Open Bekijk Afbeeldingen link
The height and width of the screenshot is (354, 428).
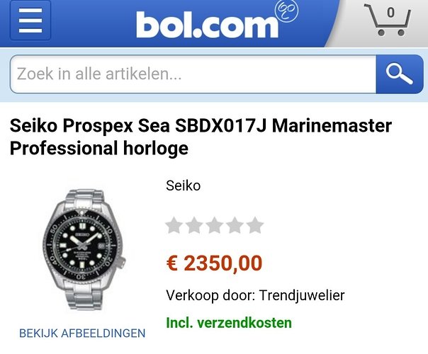coord(82,333)
